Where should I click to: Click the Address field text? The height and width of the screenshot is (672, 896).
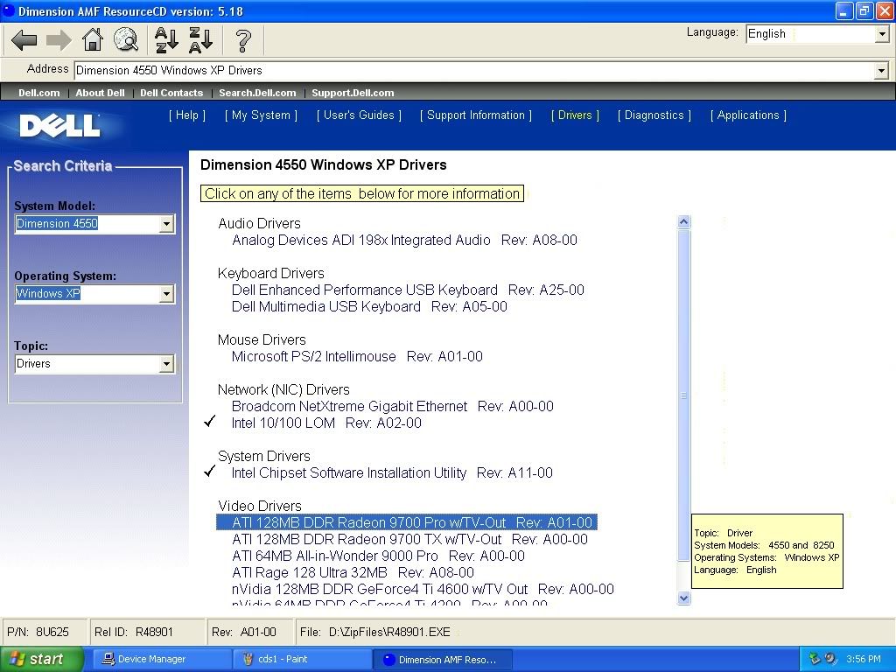point(169,70)
